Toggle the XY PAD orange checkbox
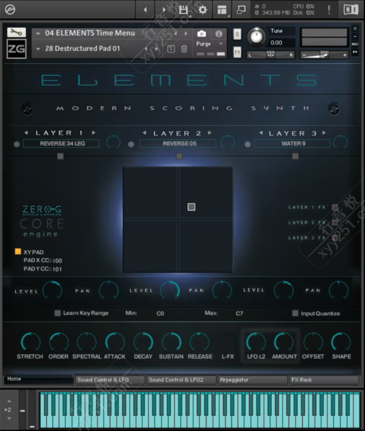 (x=18, y=252)
